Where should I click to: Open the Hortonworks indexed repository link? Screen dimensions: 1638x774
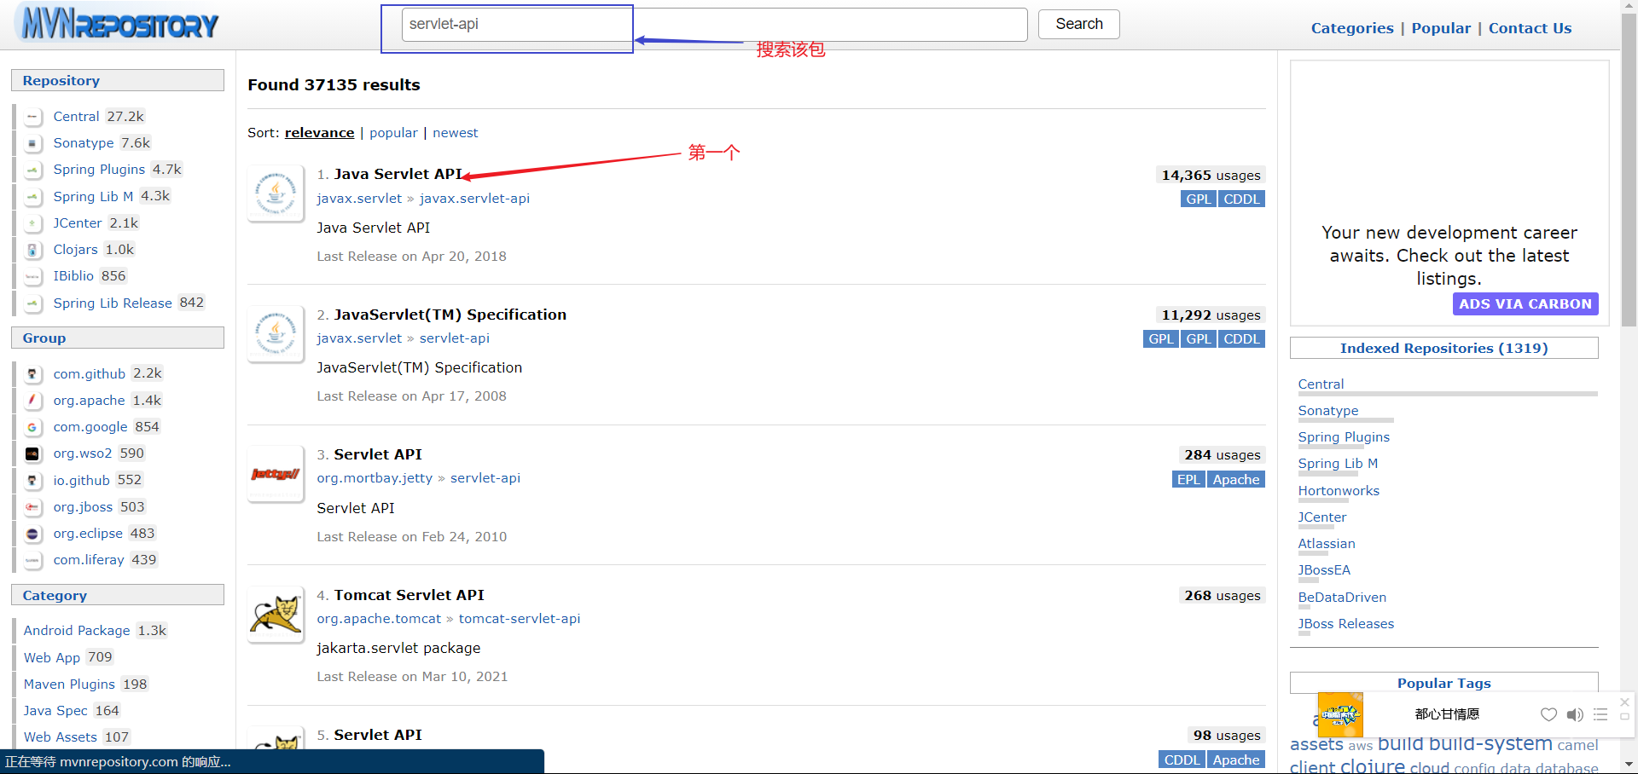pyautogui.click(x=1339, y=491)
